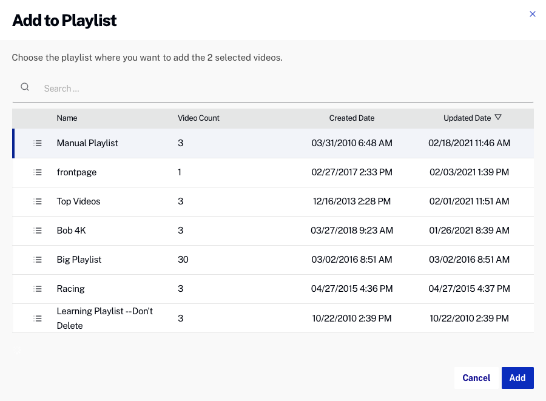546x401 pixels.
Task: Click the list icon beside Manual Playlist
Action: pos(38,143)
